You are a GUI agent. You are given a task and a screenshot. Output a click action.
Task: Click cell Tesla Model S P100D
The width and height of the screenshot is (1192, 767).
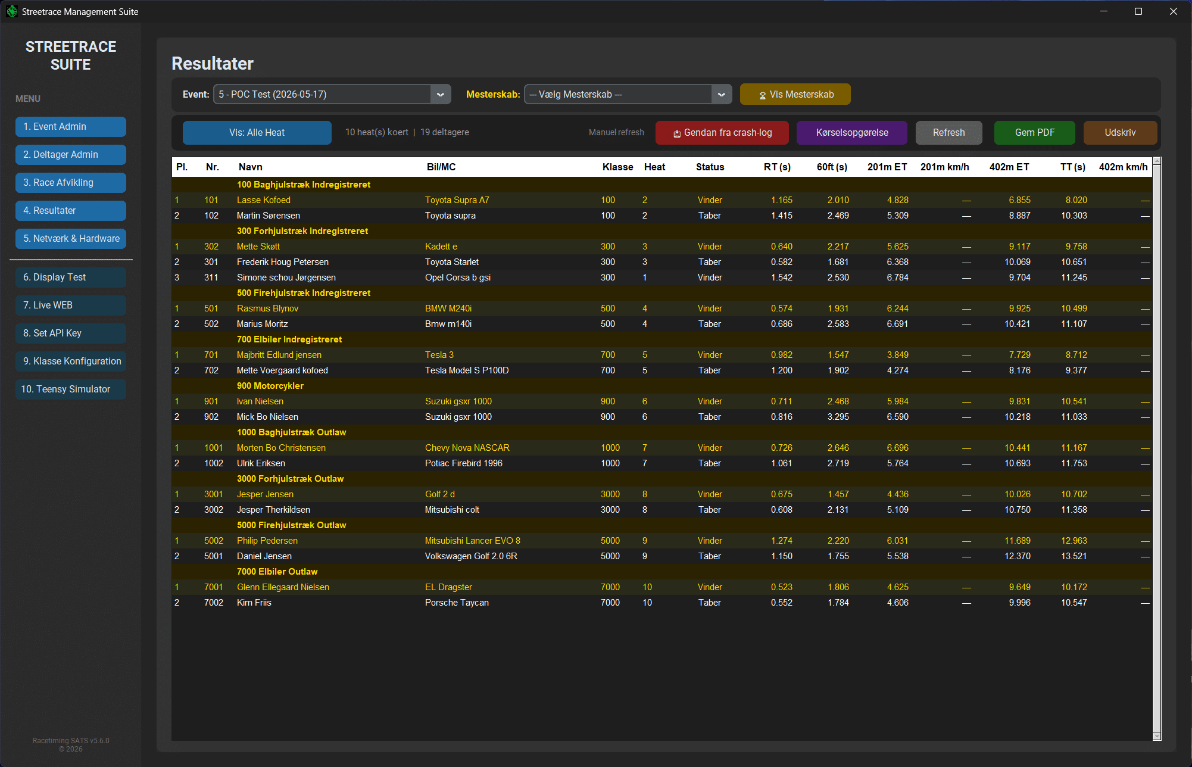(467, 370)
